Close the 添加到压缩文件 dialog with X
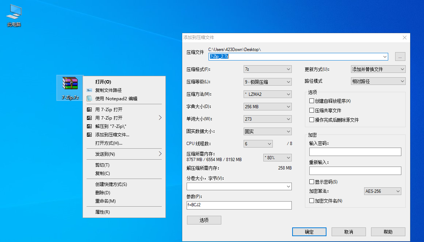Viewport: 424px width, 242px height. [404, 38]
